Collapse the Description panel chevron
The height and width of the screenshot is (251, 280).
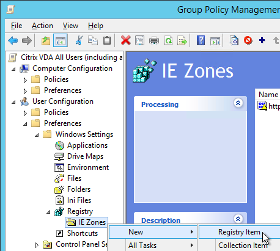tap(238, 219)
